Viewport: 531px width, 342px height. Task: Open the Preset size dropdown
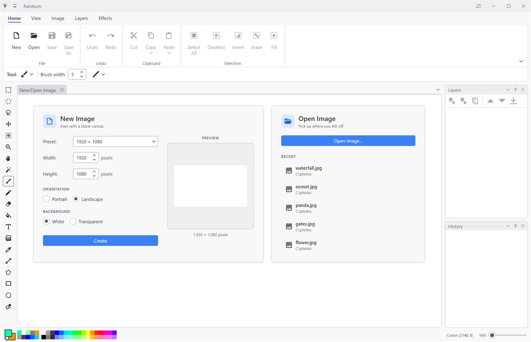[x=115, y=141]
